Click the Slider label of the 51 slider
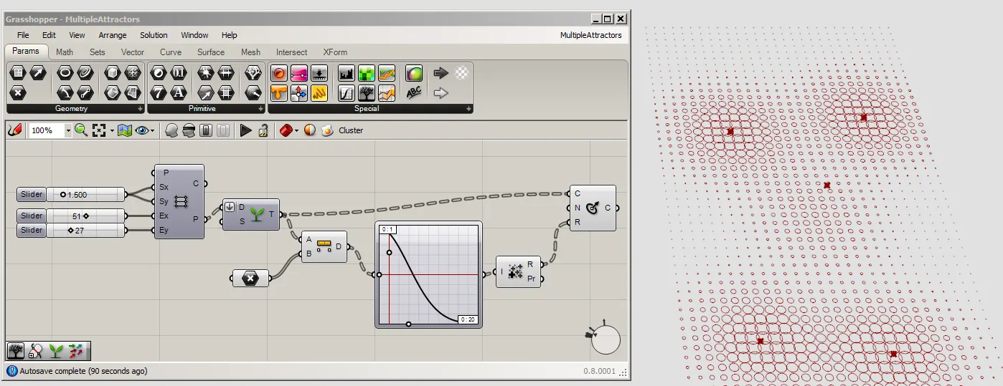 tap(32, 216)
